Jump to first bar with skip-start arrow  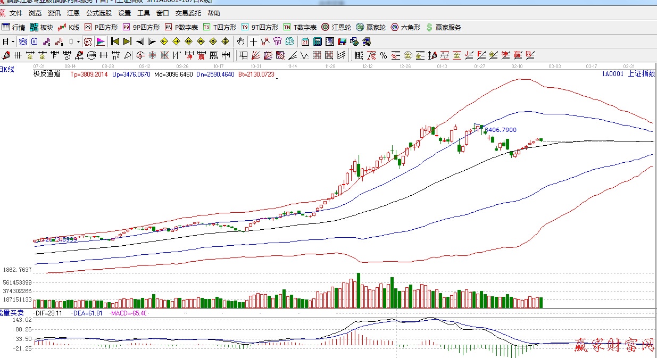click(x=114, y=41)
